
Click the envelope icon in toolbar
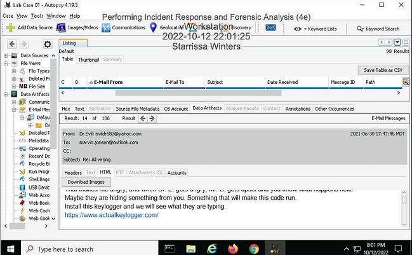[x=270, y=27]
